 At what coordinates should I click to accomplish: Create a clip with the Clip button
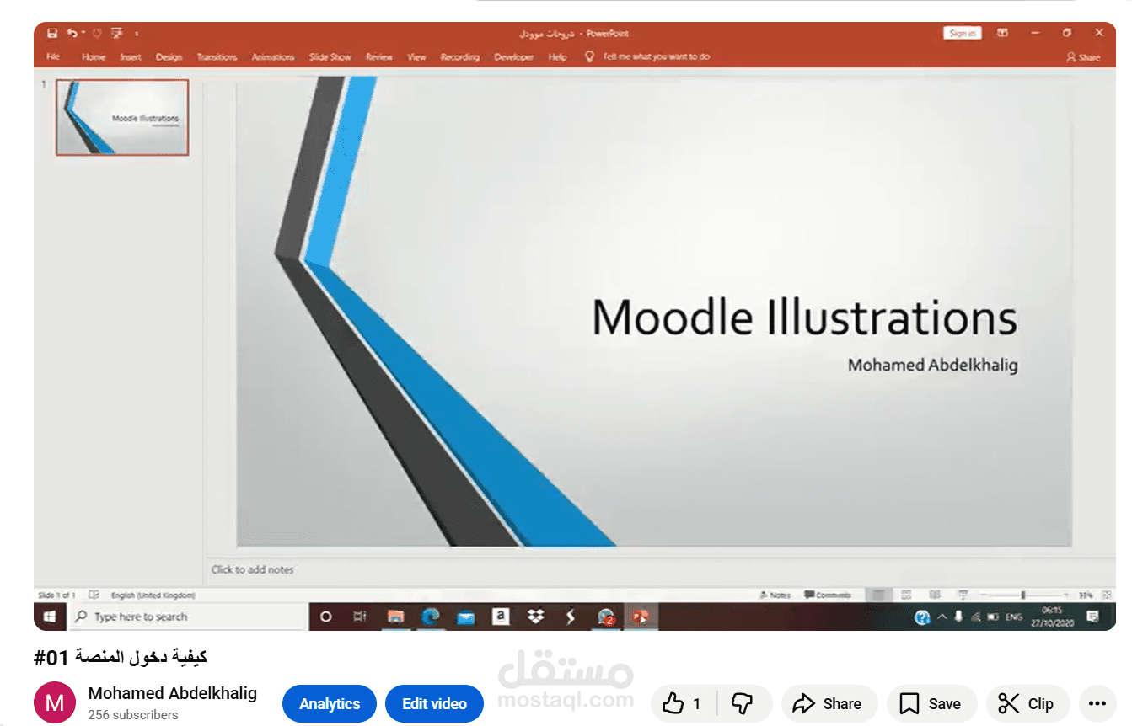(1027, 703)
